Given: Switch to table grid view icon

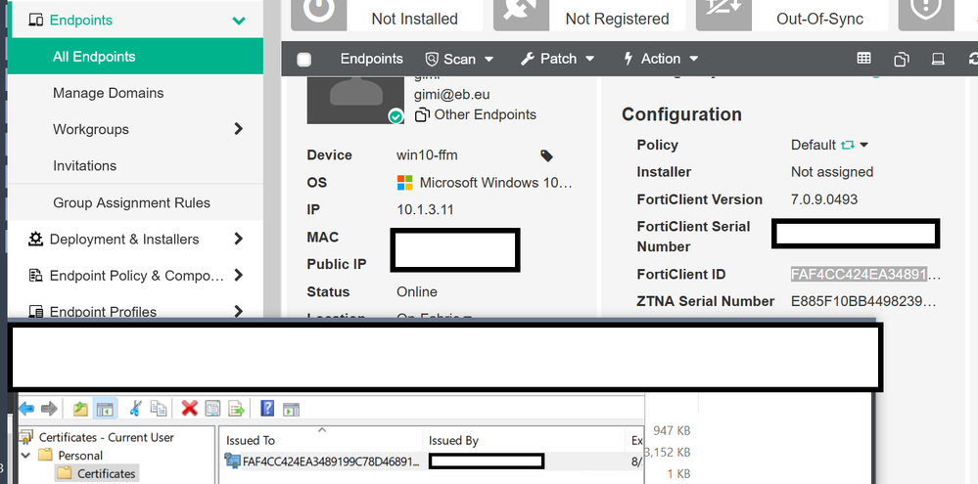Looking at the screenshot, I should (863, 59).
